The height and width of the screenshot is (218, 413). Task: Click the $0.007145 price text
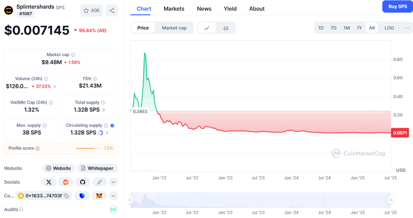click(x=37, y=30)
